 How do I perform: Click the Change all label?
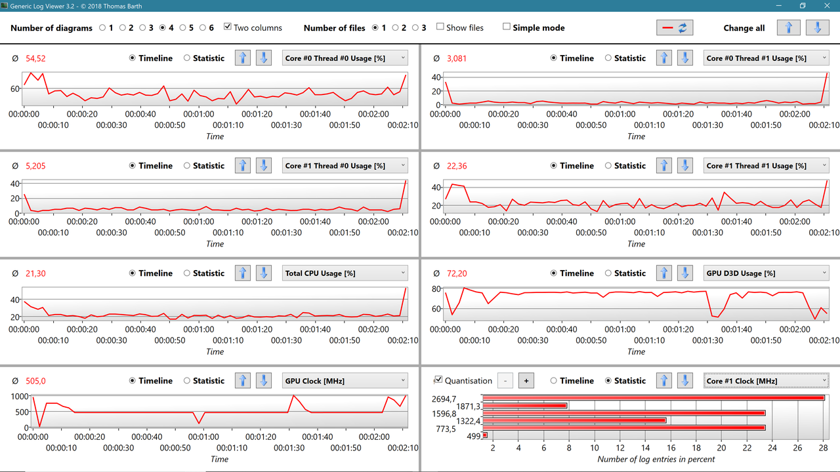pyautogui.click(x=744, y=28)
